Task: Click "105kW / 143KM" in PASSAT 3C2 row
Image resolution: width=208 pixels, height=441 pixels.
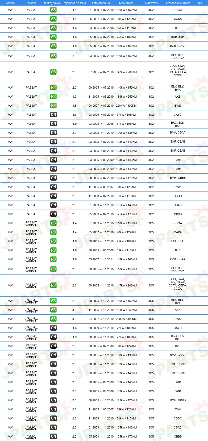Action: [127, 205]
